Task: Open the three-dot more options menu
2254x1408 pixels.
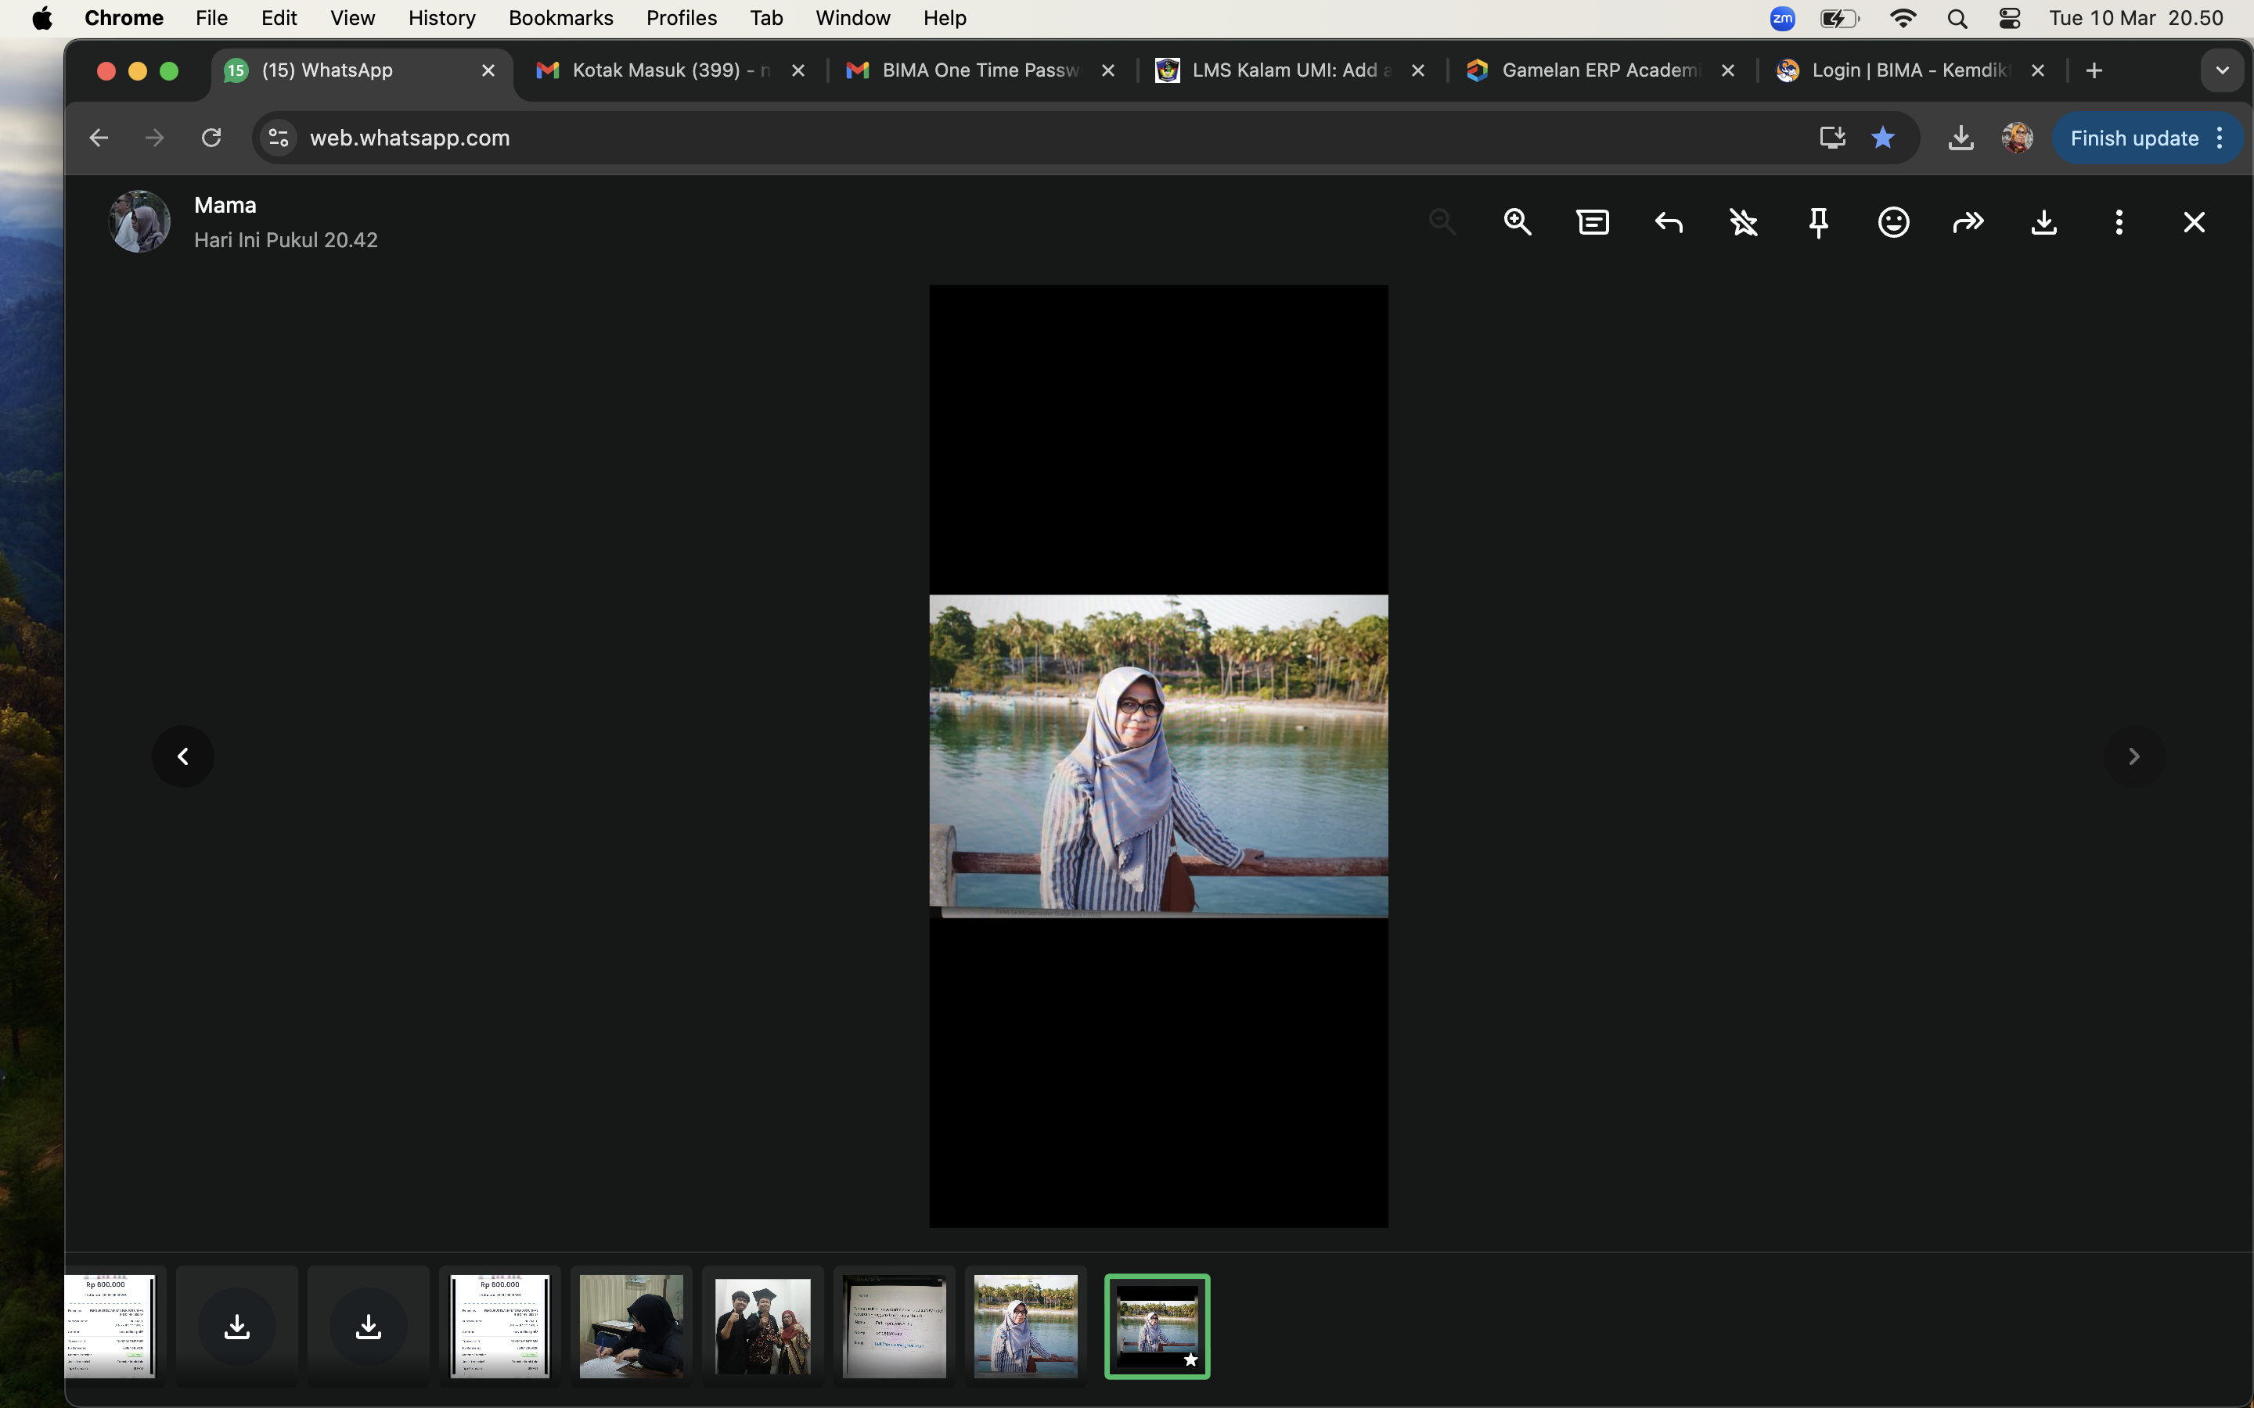Action: (2119, 221)
